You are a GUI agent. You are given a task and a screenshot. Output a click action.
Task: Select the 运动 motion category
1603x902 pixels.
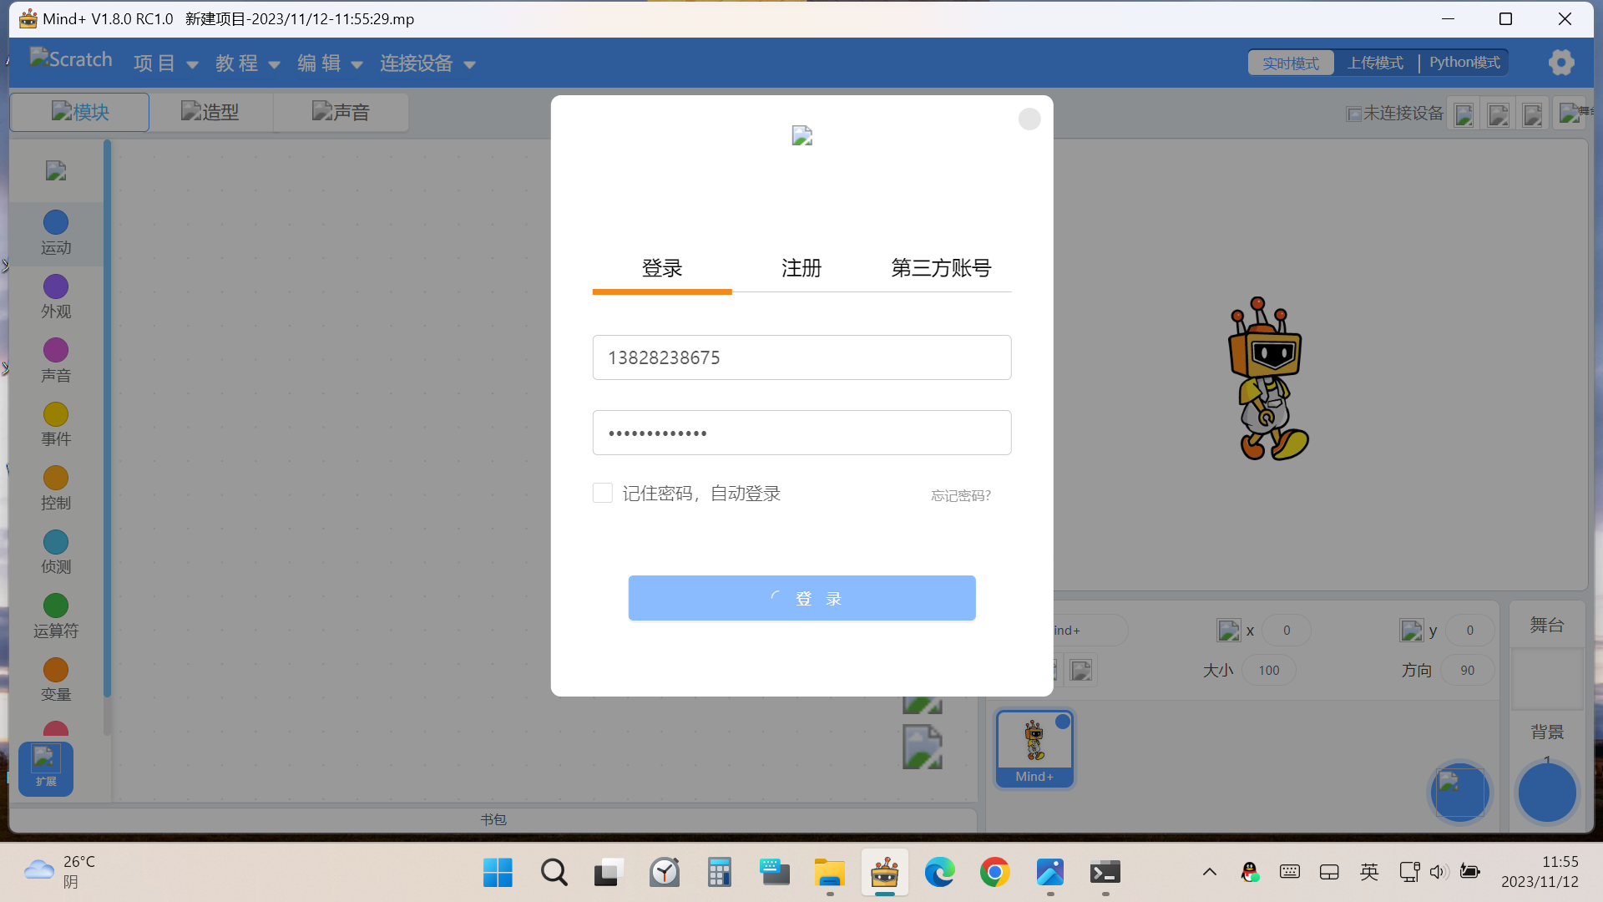(56, 233)
